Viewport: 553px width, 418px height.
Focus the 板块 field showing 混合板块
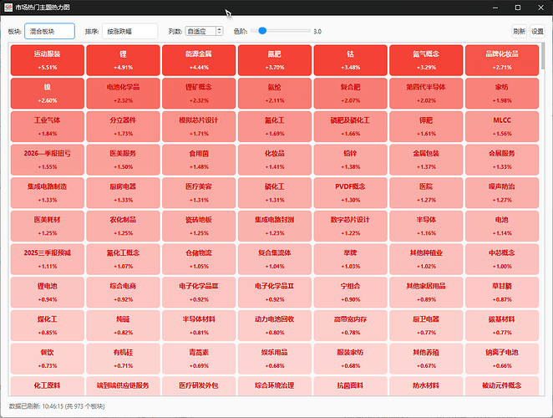click(x=50, y=31)
